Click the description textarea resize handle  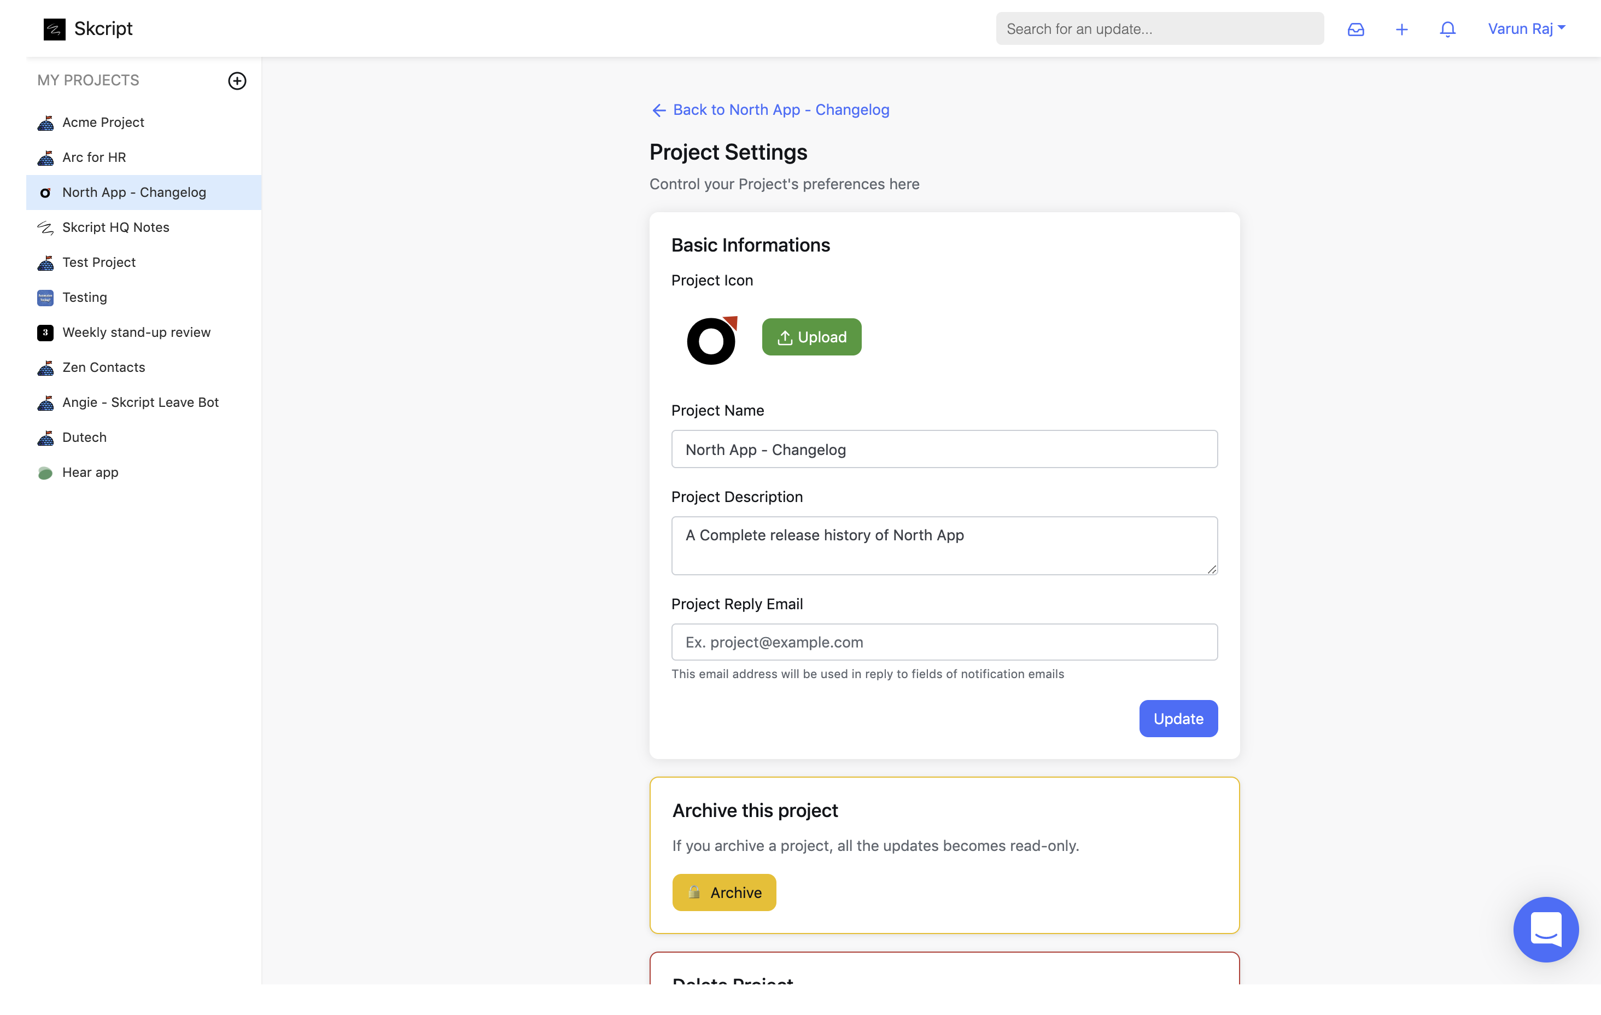tap(1211, 569)
